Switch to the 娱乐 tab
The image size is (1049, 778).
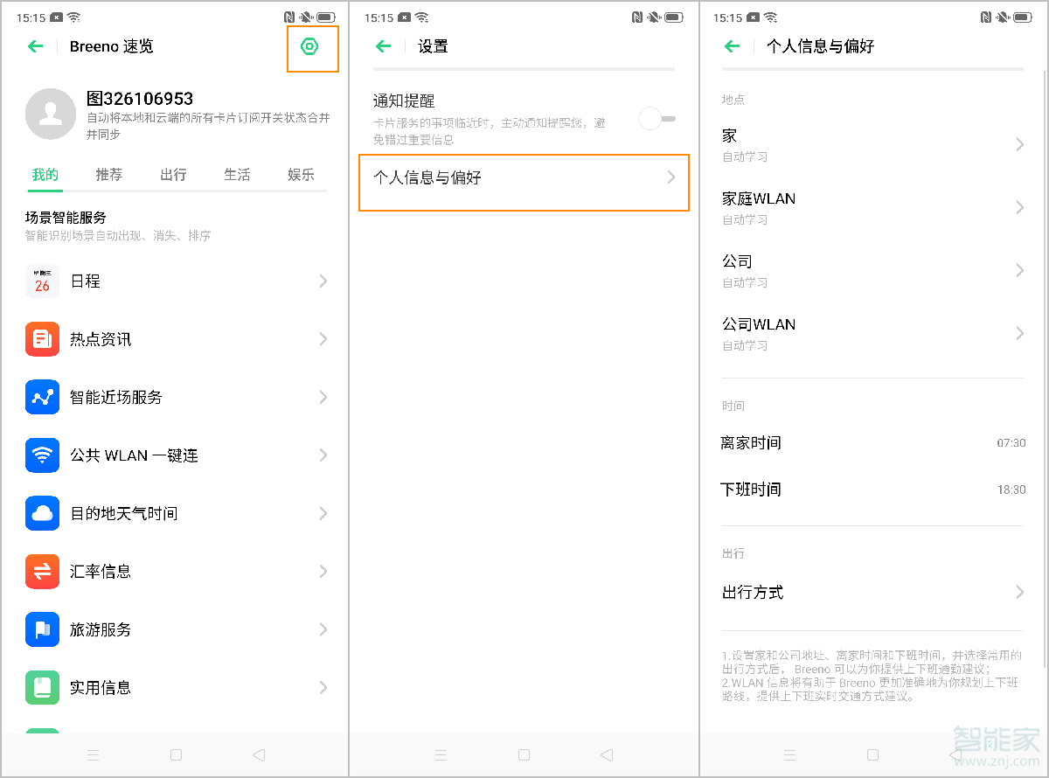coord(301,175)
